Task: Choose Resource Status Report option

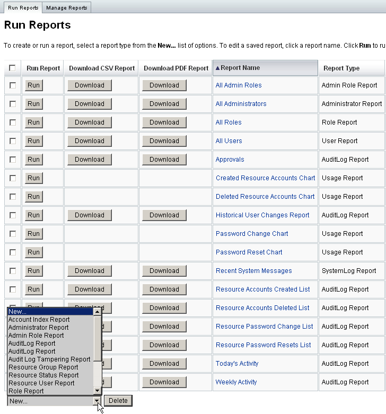Action: coord(50,375)
